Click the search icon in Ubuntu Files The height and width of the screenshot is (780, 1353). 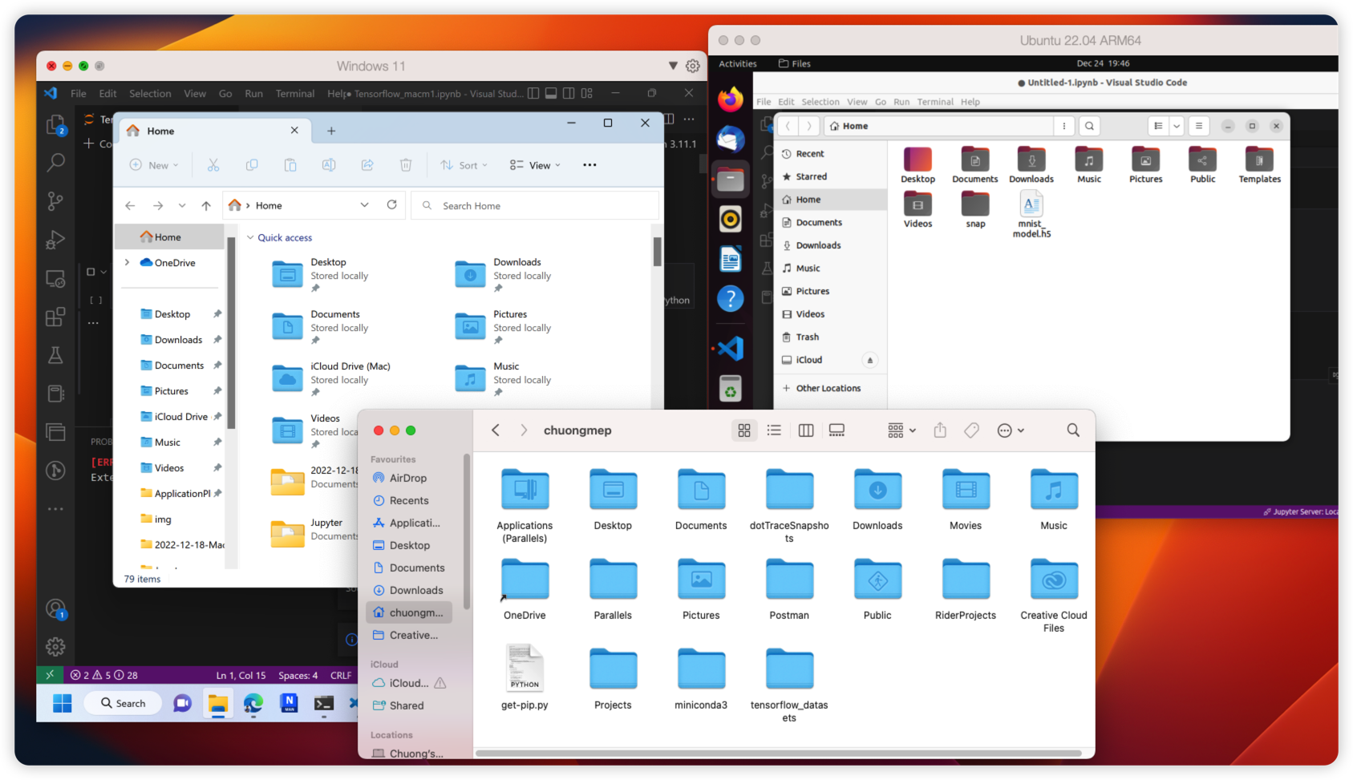pyautogui.click(x=1089, y=126)
